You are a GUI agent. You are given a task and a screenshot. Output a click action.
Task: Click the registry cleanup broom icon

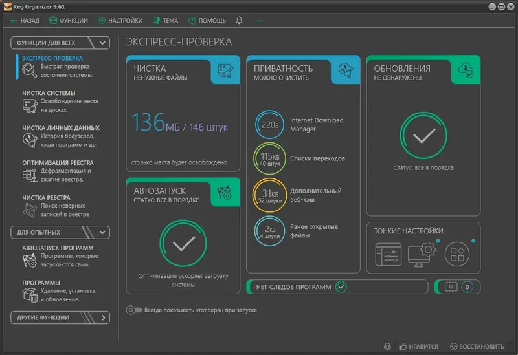coord(30,210)
